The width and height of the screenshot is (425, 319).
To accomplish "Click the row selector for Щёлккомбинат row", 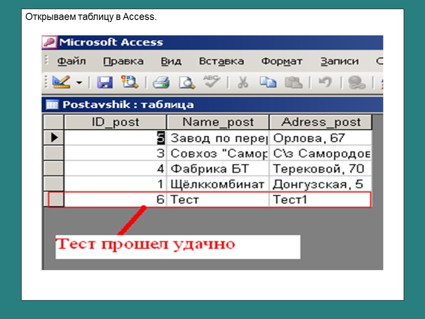I will tap(54, 184).
